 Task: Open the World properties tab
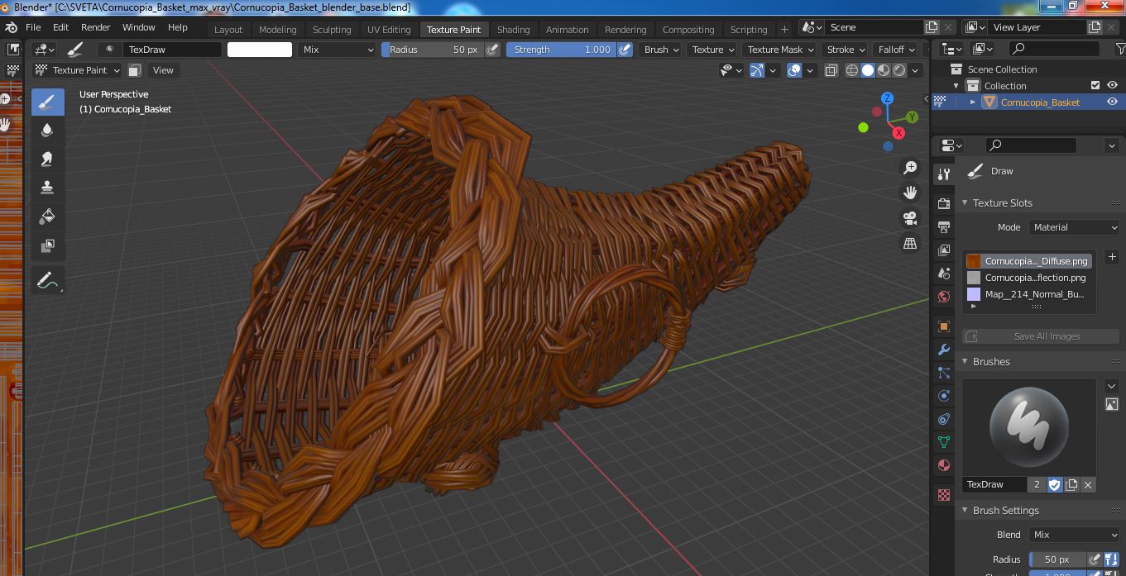click(944, 296)
